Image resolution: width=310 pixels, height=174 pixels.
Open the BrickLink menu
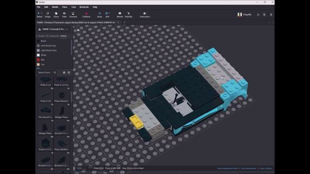(x=84, y=7)
